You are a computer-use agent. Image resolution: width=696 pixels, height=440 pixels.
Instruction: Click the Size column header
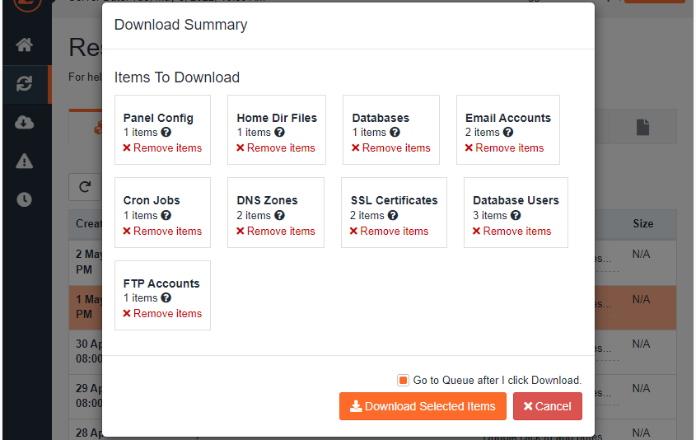(x=642, y=224)
